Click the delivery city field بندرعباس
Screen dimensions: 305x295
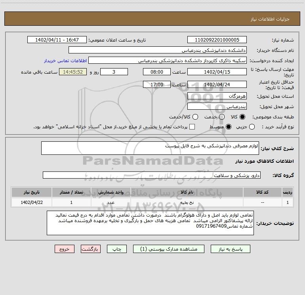tap(217, 107)
